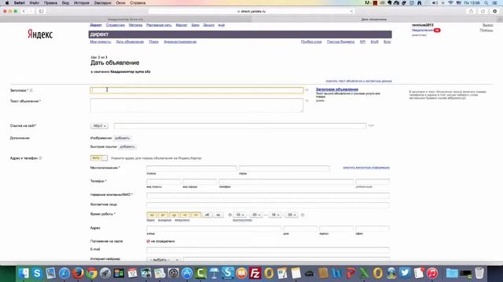Image resolution: width=503 pixels, height=282 pixels.
Task: Open internet pager 'выбрать' dropdown
Action: pos(163,259)
